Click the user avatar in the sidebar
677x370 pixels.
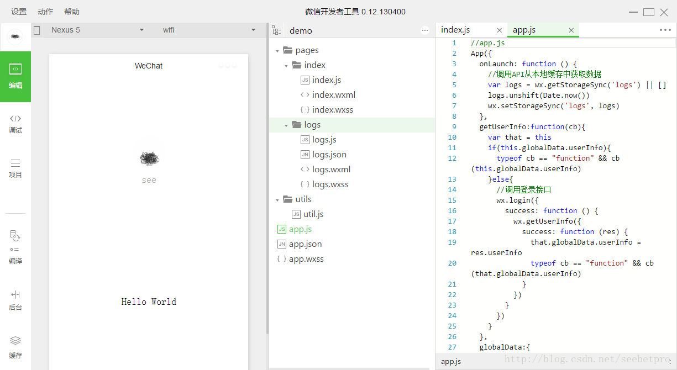tap(15, 37)
